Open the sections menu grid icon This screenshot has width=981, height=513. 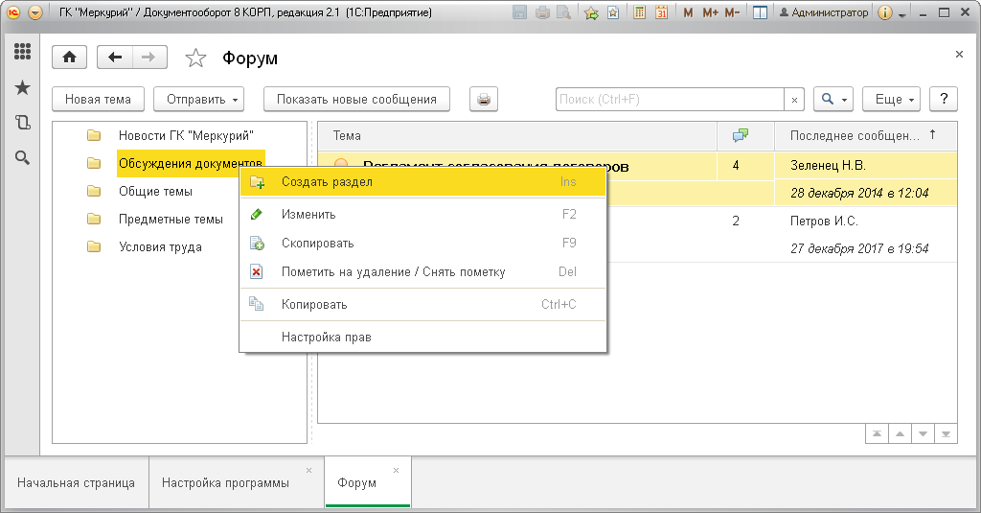tap(23, 52)
